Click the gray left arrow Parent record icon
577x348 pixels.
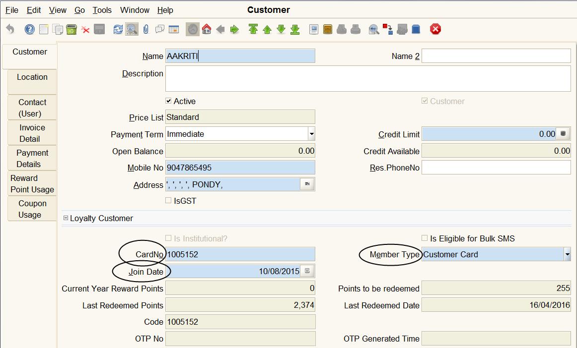pos(220,29)
